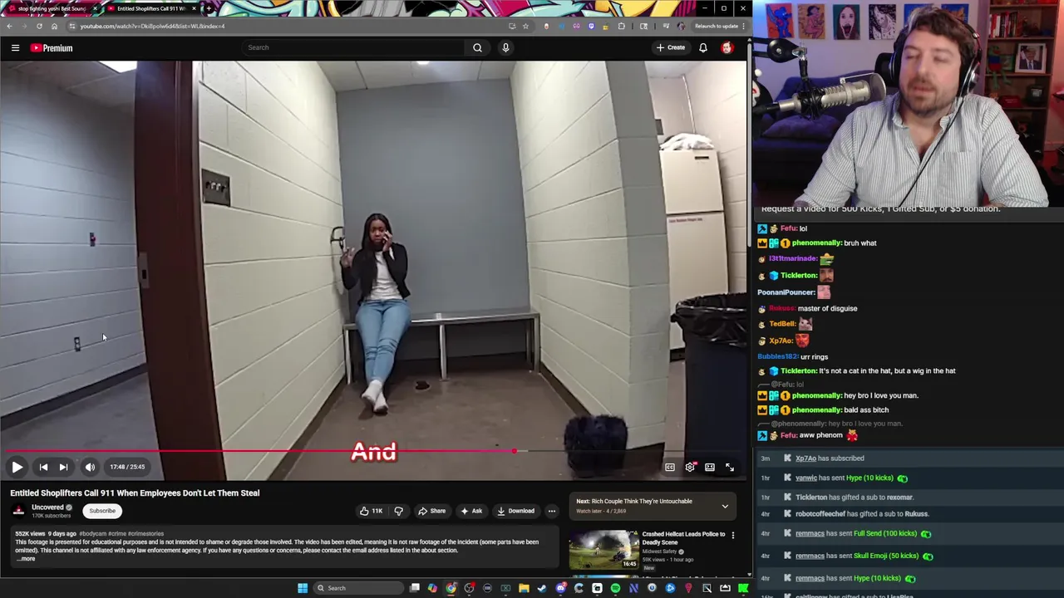Viewport: 1064px width, 598px height.
Task: Focus the YouTube search field
Action: tap(352, 47)
